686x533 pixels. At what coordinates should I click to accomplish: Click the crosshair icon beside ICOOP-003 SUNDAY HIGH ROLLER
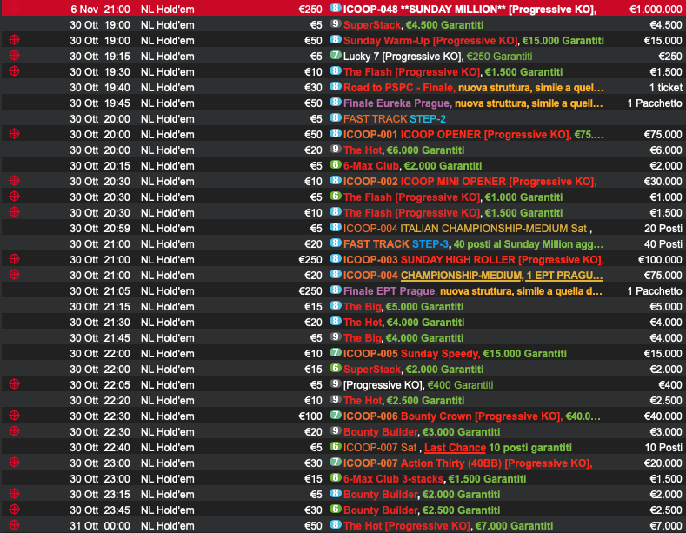15,259
